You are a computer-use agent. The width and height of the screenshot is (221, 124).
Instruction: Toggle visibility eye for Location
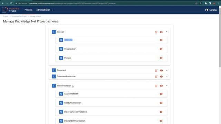coord(161,40)
